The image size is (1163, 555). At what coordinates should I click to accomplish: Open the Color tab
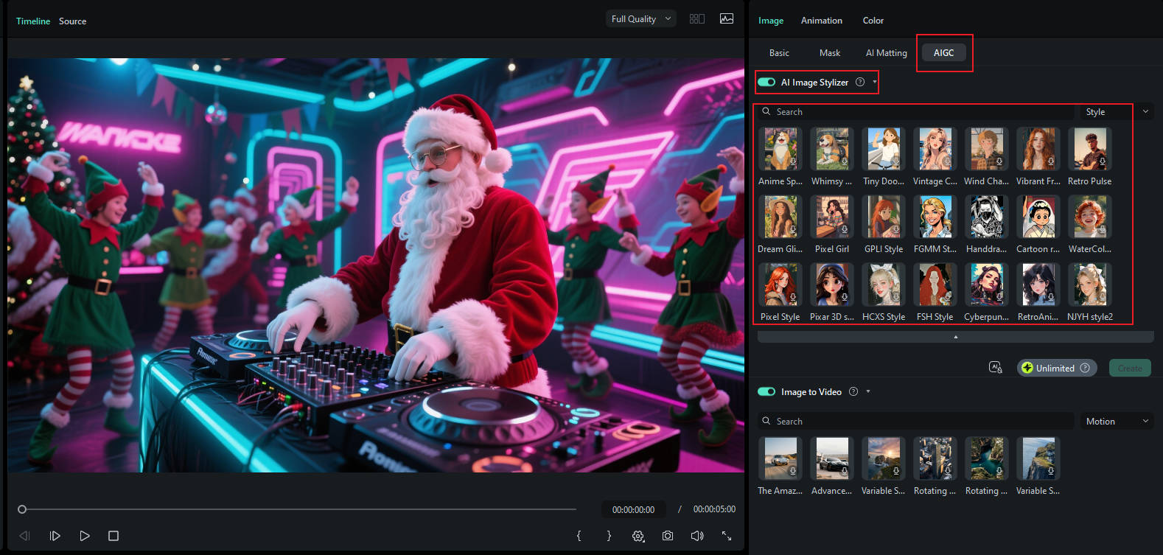coord(873,21)
